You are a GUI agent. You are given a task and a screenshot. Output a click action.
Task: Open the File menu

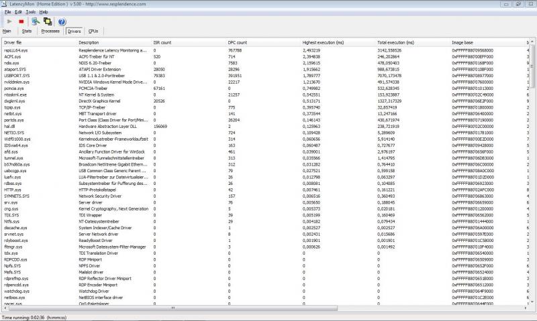7,12
